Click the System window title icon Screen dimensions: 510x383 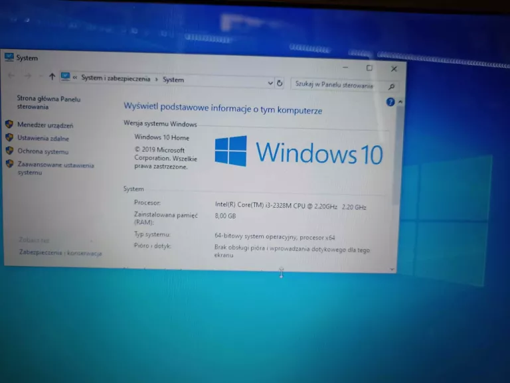9,57
